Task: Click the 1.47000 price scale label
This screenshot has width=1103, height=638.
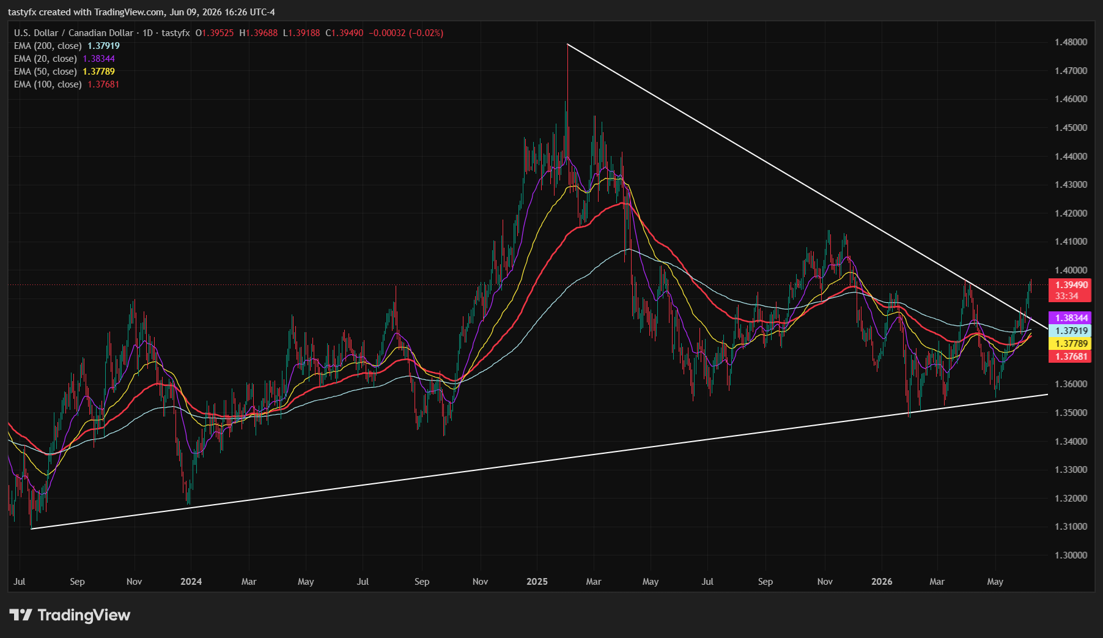Action: [1071, 71]
